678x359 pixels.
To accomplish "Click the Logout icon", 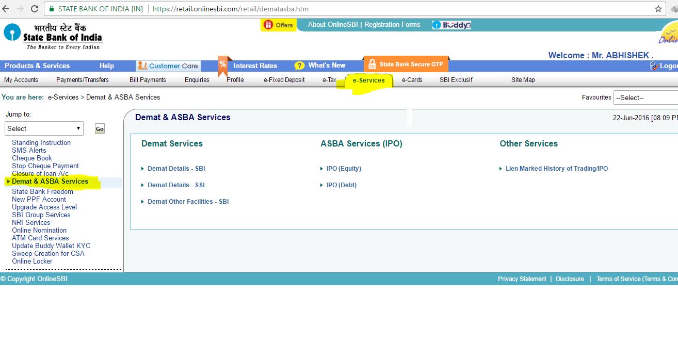I will (x=654, y=66).
